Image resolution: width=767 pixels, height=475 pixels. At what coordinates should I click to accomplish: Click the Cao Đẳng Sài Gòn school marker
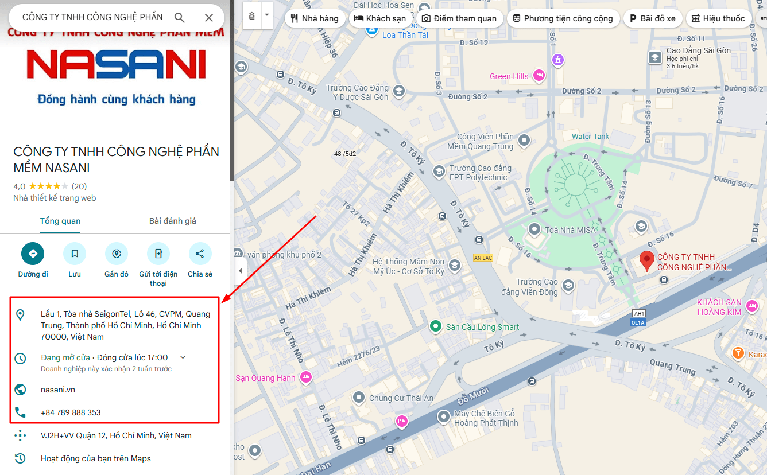point(654,57)
